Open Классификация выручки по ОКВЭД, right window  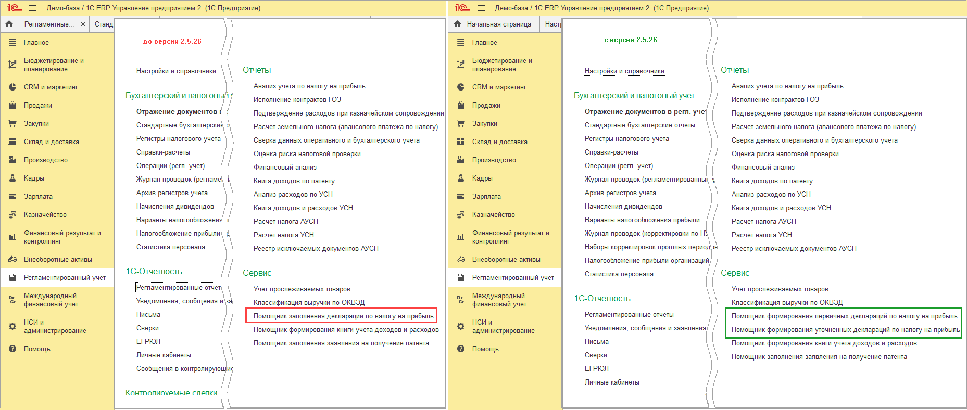pyautogui.click(x=787, y=303)
